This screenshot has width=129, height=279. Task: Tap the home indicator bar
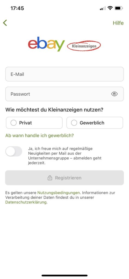coord(64,275)
